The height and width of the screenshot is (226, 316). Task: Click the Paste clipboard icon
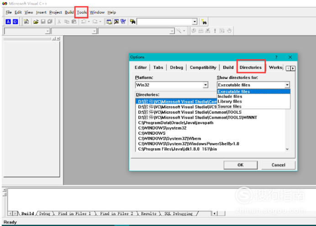(x=74, y=21)
